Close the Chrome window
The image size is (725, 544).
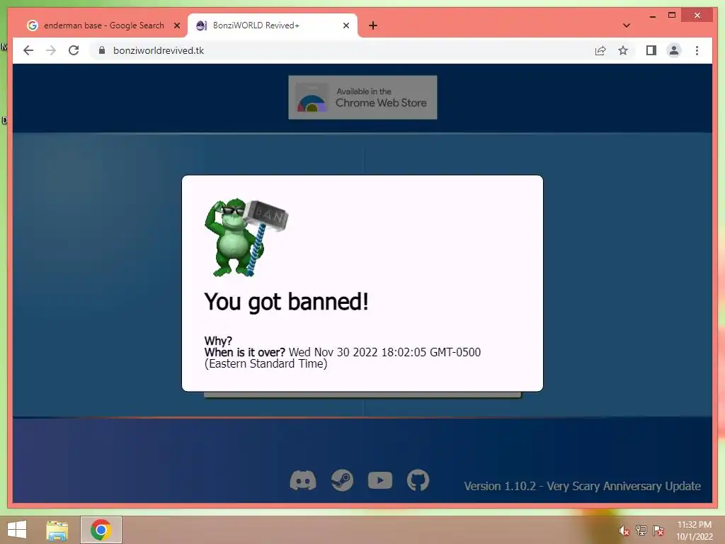click(697, 16)
